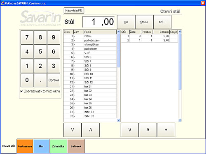Move down in open tables with V
The width and height of the screenshot is (206, 154).
130,130
